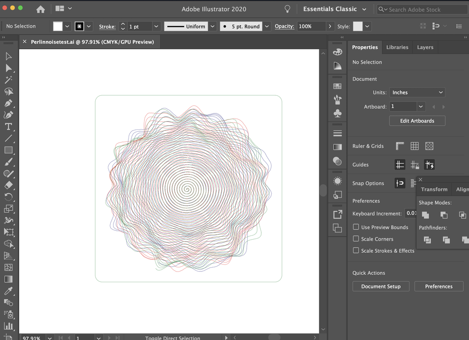Select the Column Graph tool
Viewport: 469px width, 340px height.
8,326
